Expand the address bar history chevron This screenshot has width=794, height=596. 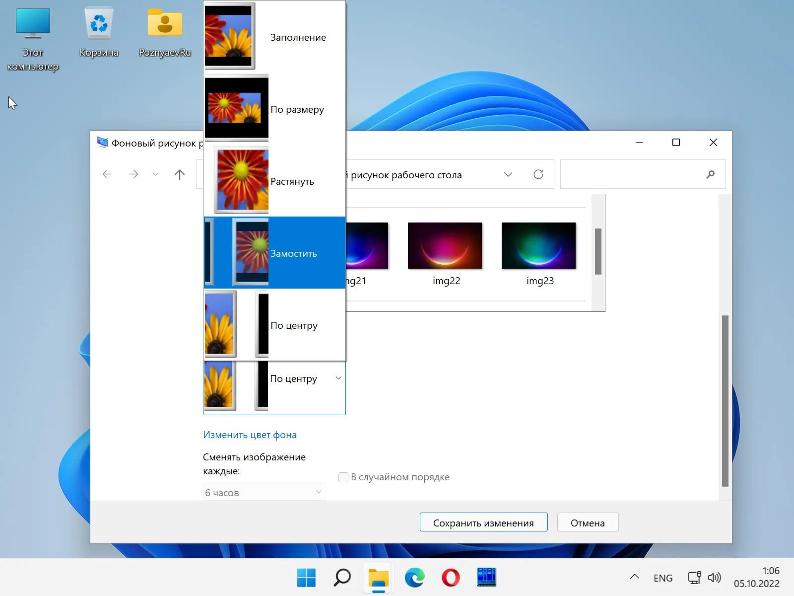(x=508, y=174)
